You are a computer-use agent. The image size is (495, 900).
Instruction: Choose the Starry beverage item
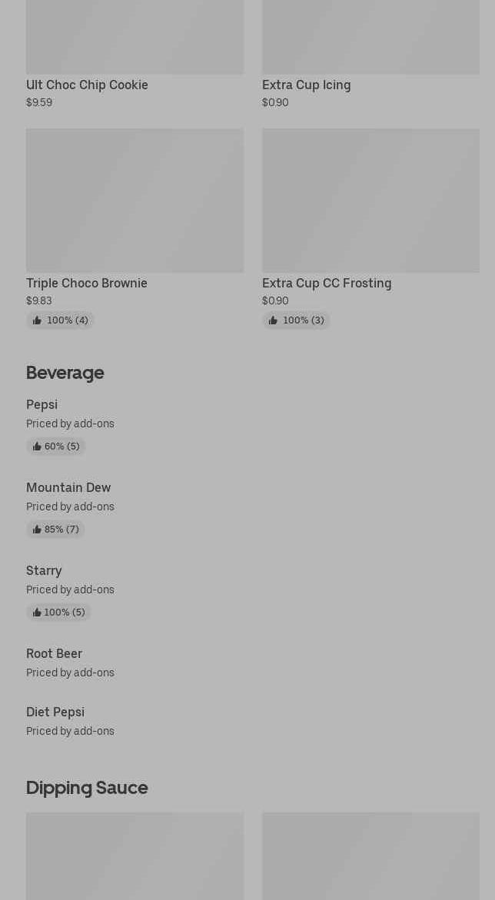[44, 570]
